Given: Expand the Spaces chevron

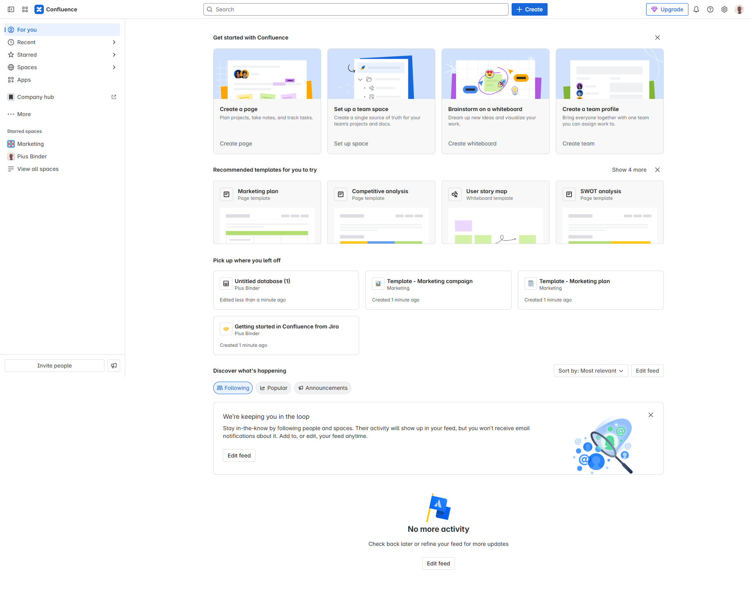Looking at the screenshot, I should (114, 67).
